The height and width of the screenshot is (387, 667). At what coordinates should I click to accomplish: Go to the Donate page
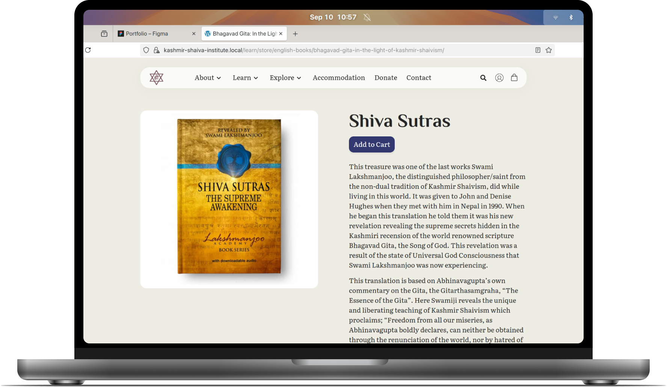pos(386,78)
